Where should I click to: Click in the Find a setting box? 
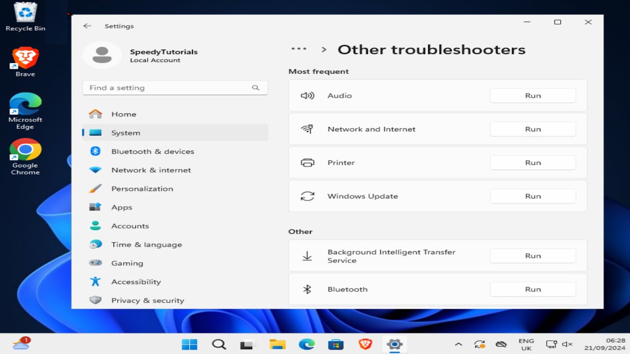point(175,88)
